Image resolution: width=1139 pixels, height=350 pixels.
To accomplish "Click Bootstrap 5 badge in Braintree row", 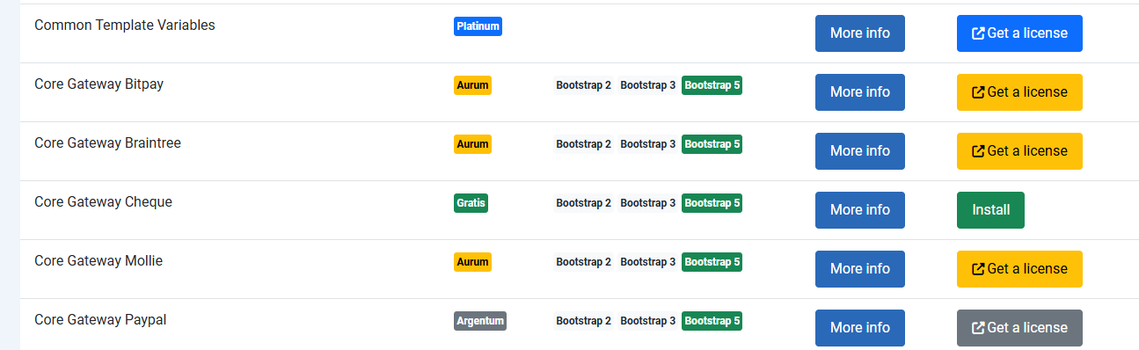I will point(712,144).
